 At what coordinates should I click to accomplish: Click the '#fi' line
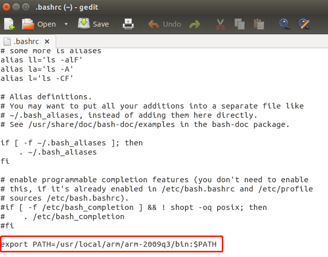click(7, 226)
